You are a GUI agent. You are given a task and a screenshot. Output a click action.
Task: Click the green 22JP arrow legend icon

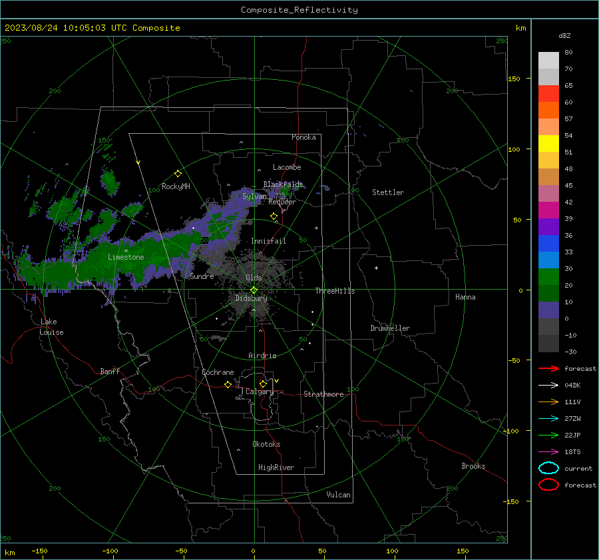point(548,435)
